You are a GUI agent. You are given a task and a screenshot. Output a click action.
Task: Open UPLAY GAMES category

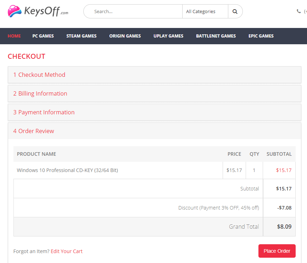[168, 36]
